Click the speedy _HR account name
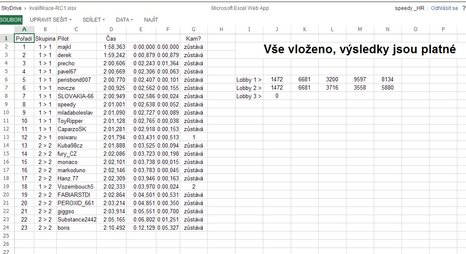Image resolution: width=466 pixels, height=254 pixels. 410,8
